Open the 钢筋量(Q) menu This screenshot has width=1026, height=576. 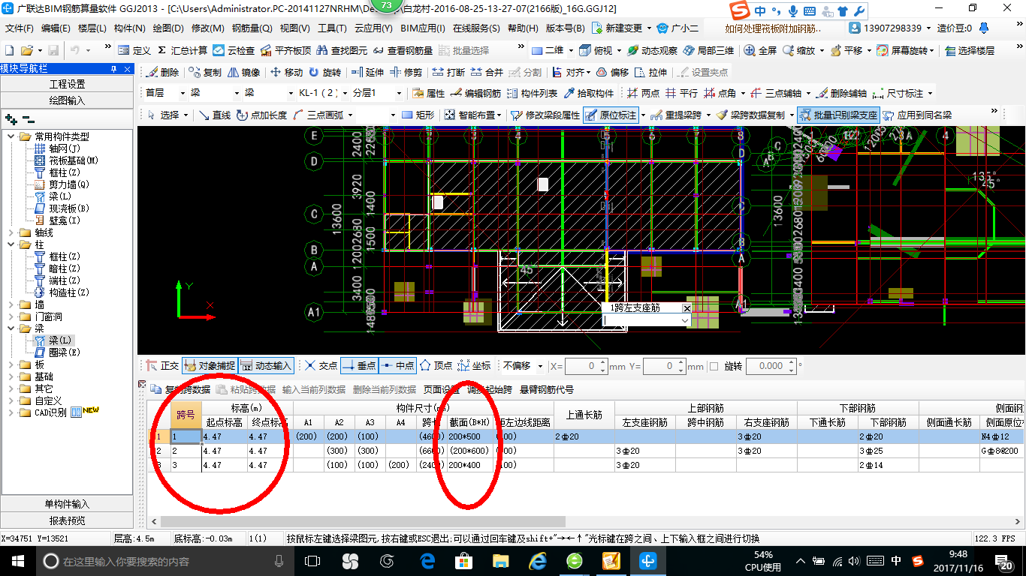252,28
